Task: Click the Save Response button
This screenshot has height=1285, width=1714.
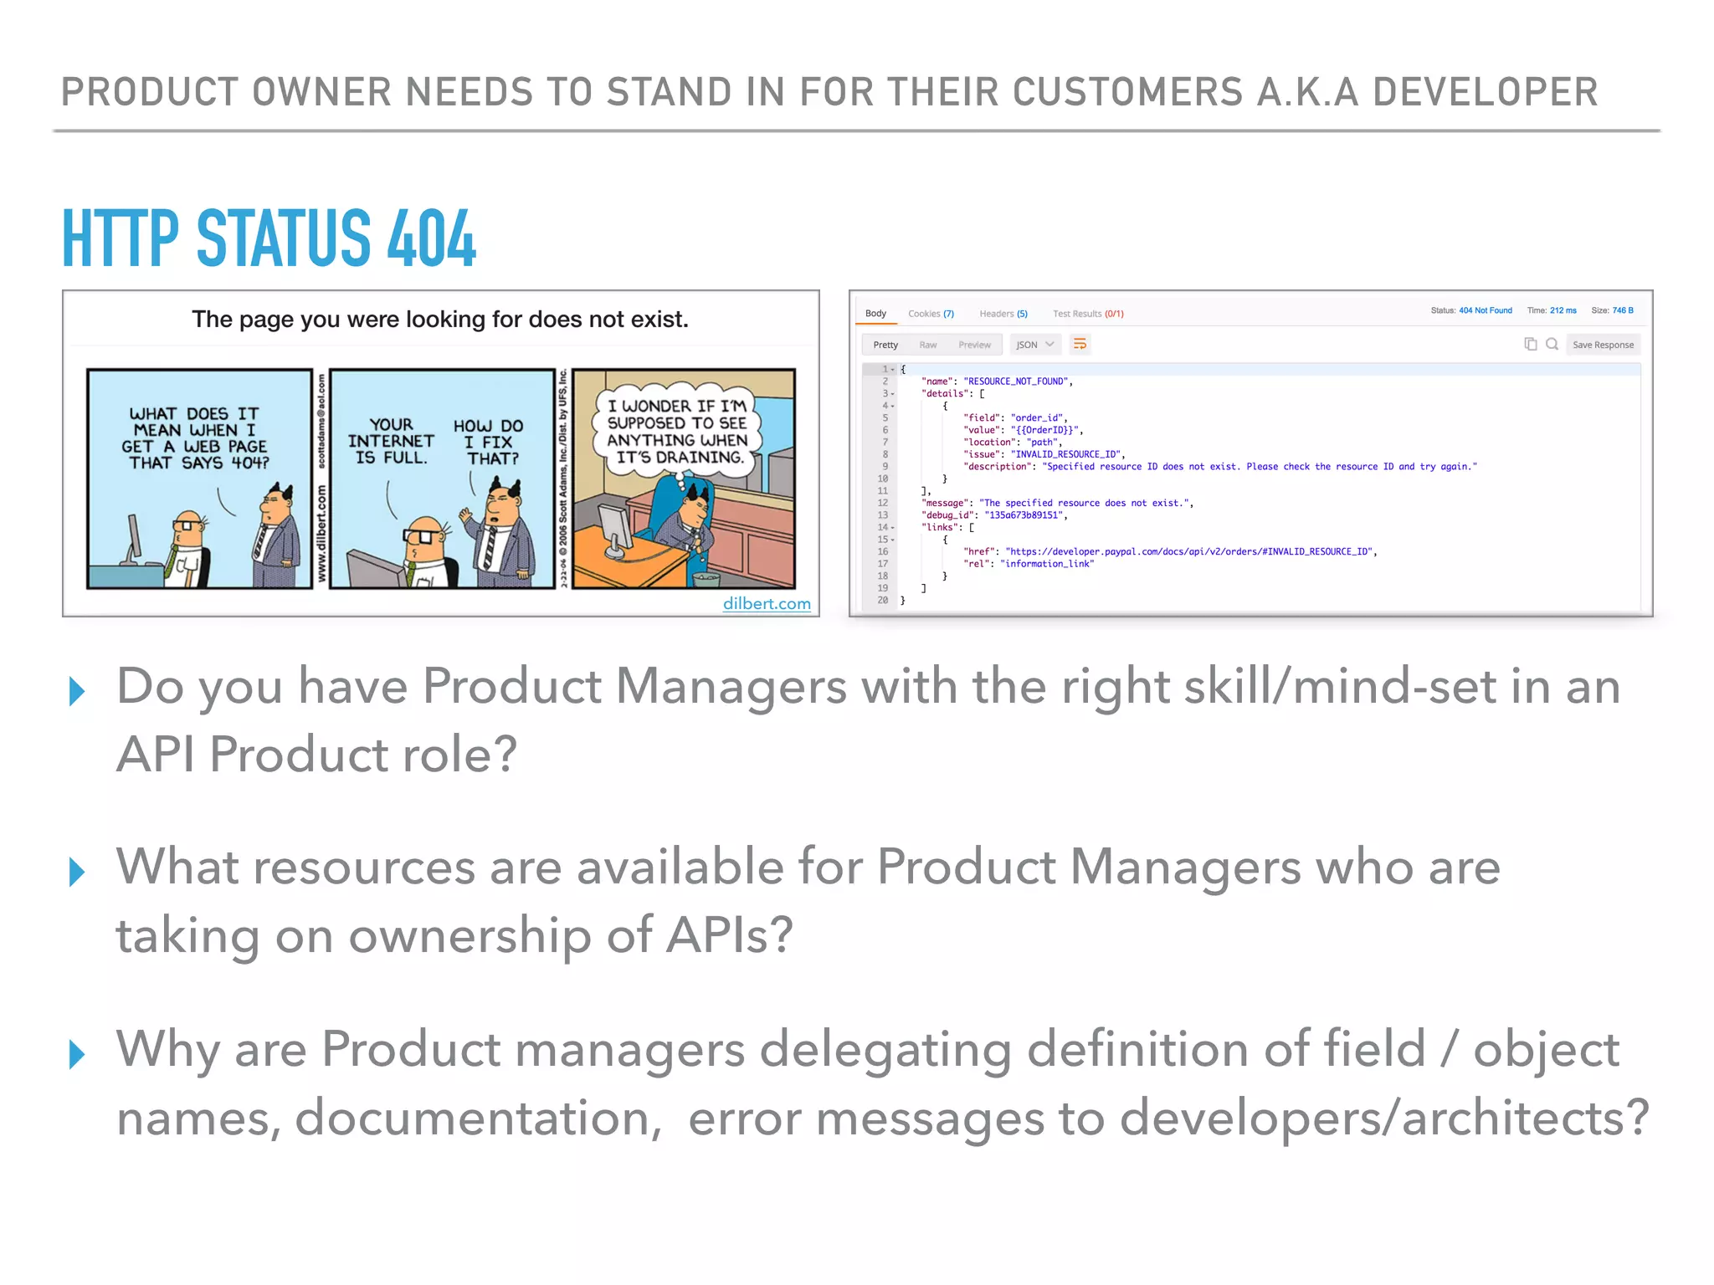Action: tap(1603, 345)
